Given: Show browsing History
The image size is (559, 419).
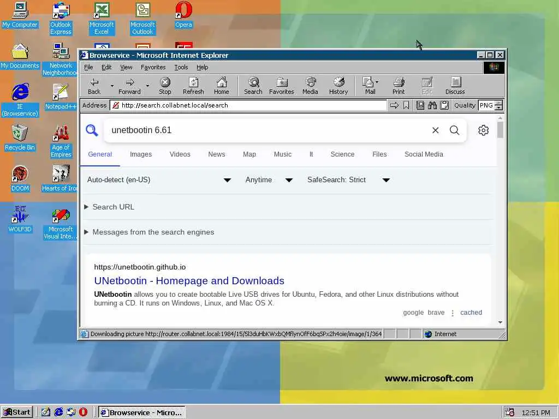Looking at the screenshot, I should pos(338,86).
